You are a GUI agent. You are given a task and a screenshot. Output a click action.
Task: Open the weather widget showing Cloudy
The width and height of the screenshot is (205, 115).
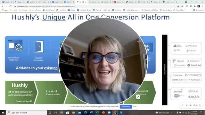click(162, 112)
